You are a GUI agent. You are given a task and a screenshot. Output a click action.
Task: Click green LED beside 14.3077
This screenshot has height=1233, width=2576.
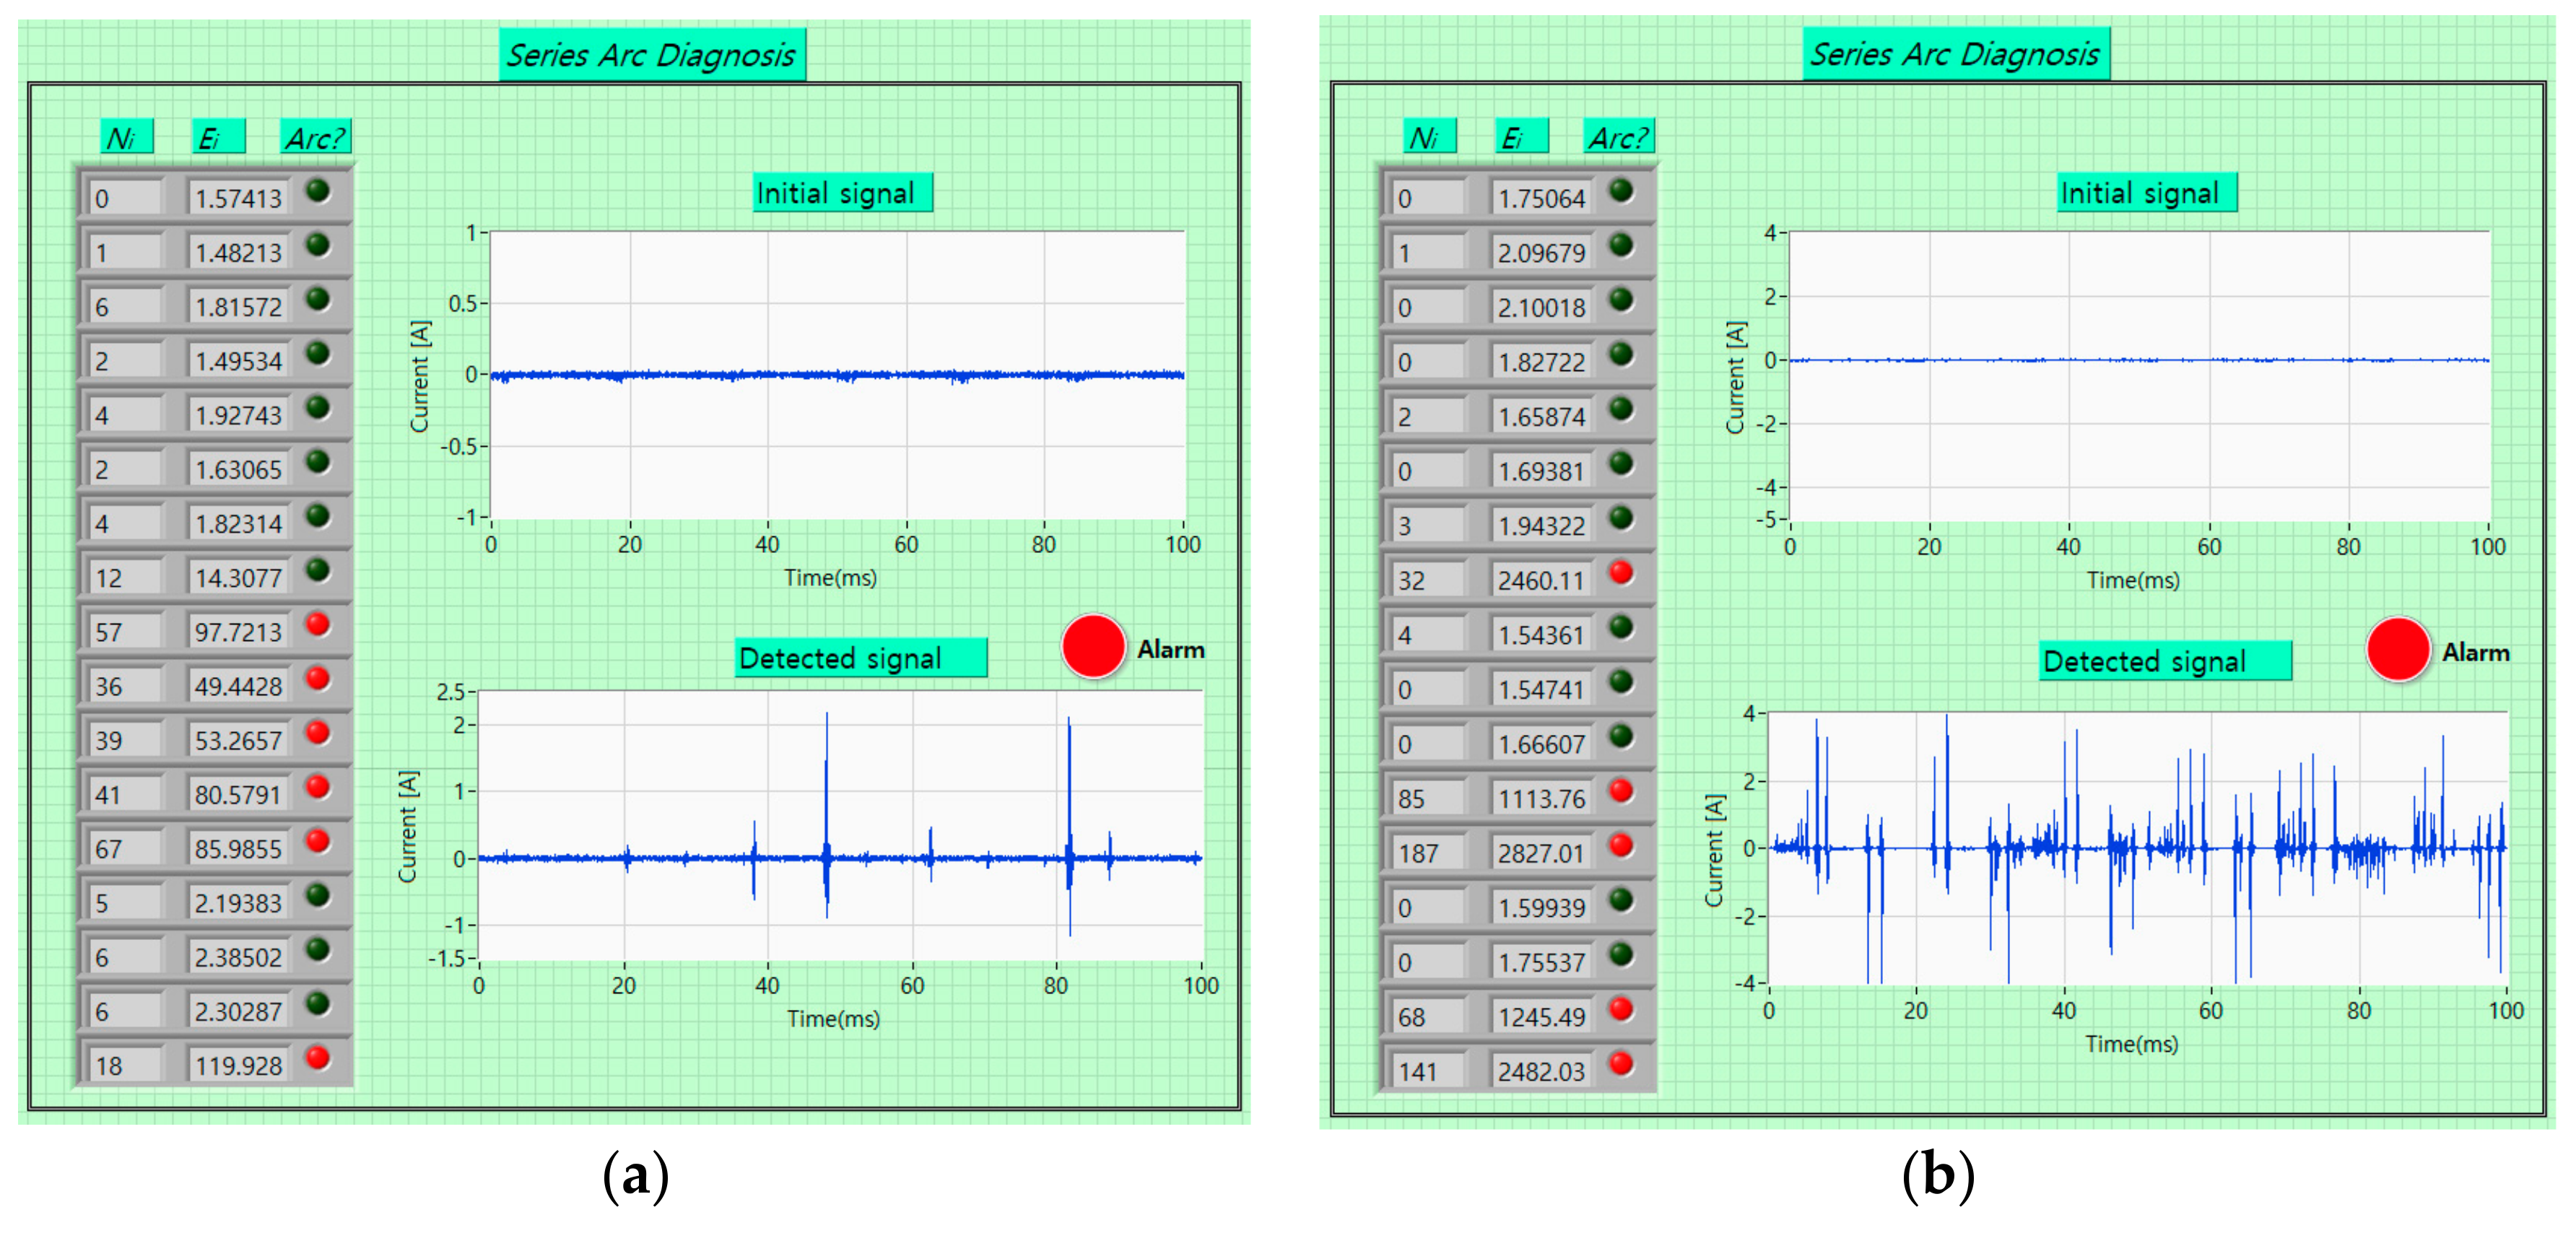pos(318,570)
